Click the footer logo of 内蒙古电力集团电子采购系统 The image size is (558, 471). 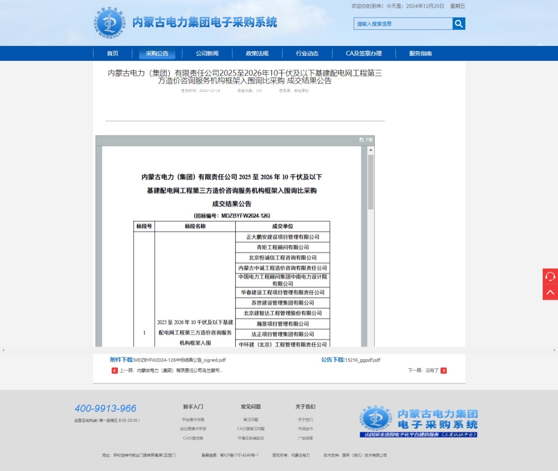[418, 422]
